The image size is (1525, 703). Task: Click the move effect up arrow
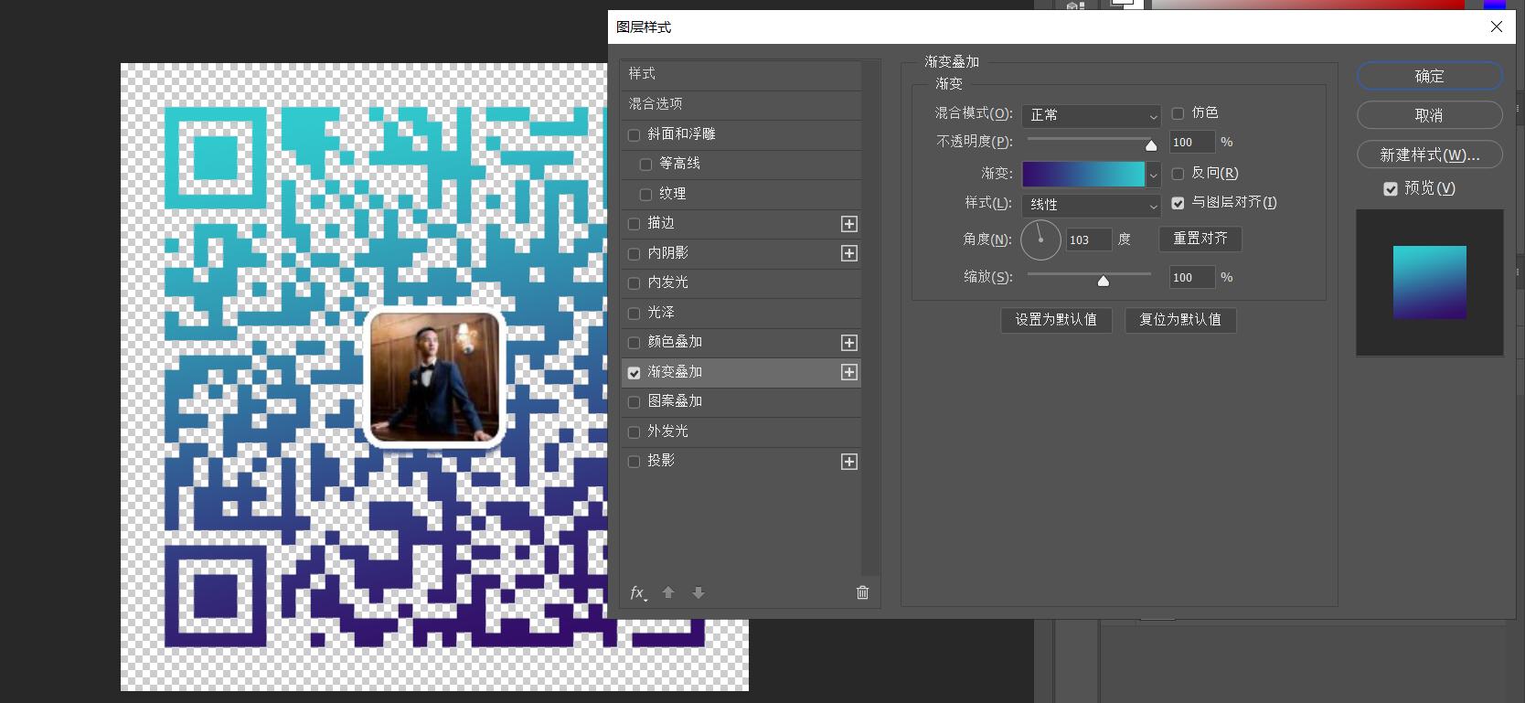point(668,592)
